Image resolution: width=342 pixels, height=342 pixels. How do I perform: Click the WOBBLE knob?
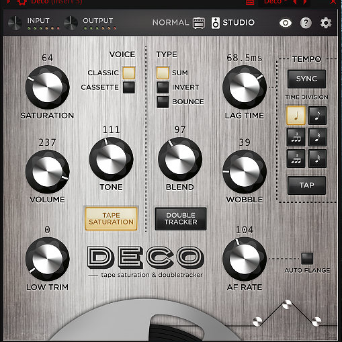pos(245,172)
